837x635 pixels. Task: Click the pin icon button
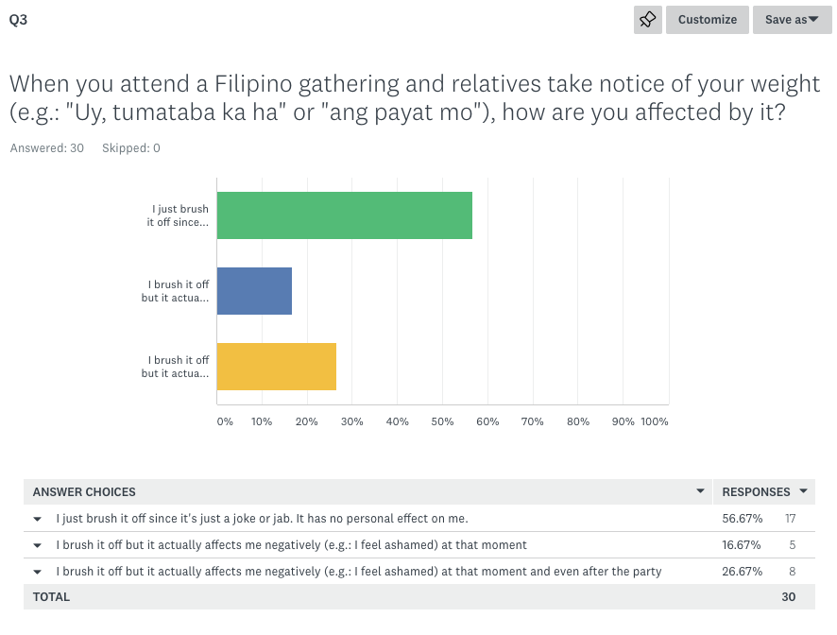point(647,20)
